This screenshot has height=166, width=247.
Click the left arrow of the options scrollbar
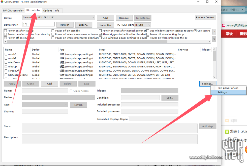coord(6,41)
